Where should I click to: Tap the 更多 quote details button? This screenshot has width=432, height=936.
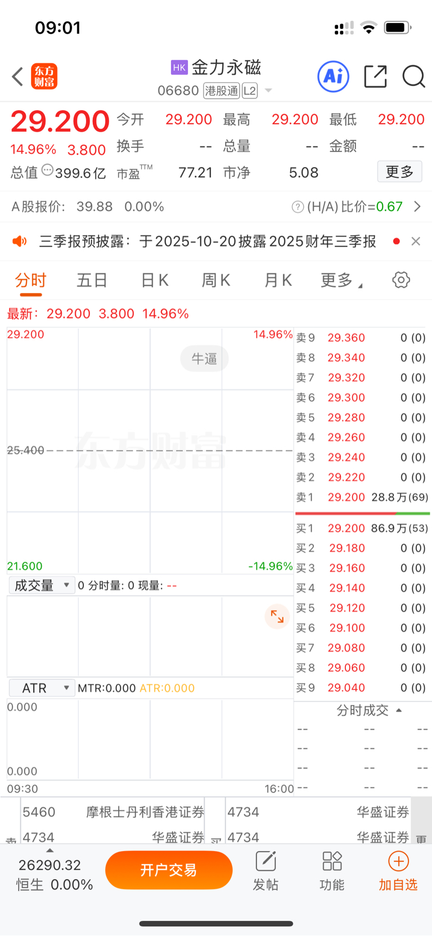[x=399, y=172]
